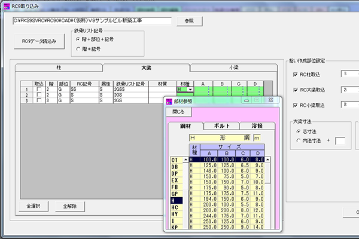The width and height of the screenshot is (359, 239).
Task: Open the 溶接 tab in 部材参照
Action: [257, 126]
